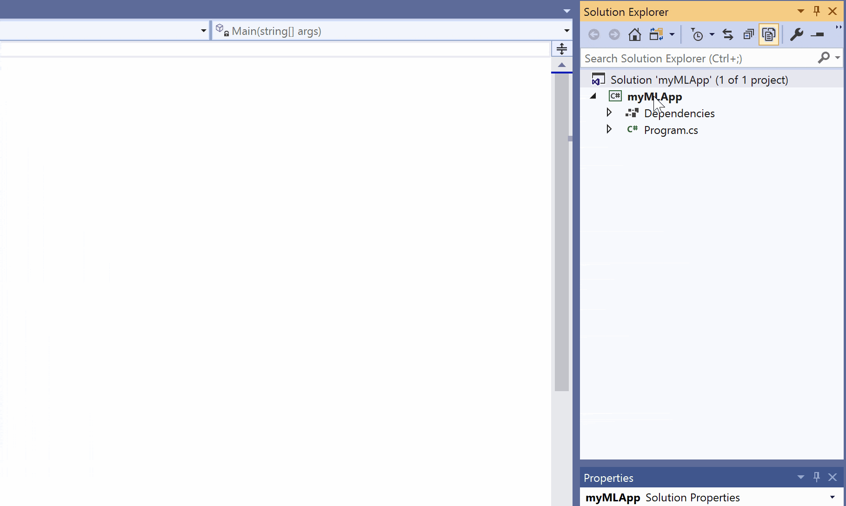Expand the Dependencies node
The width and height of the screenshot is (846, 506).
click(609, 112)
